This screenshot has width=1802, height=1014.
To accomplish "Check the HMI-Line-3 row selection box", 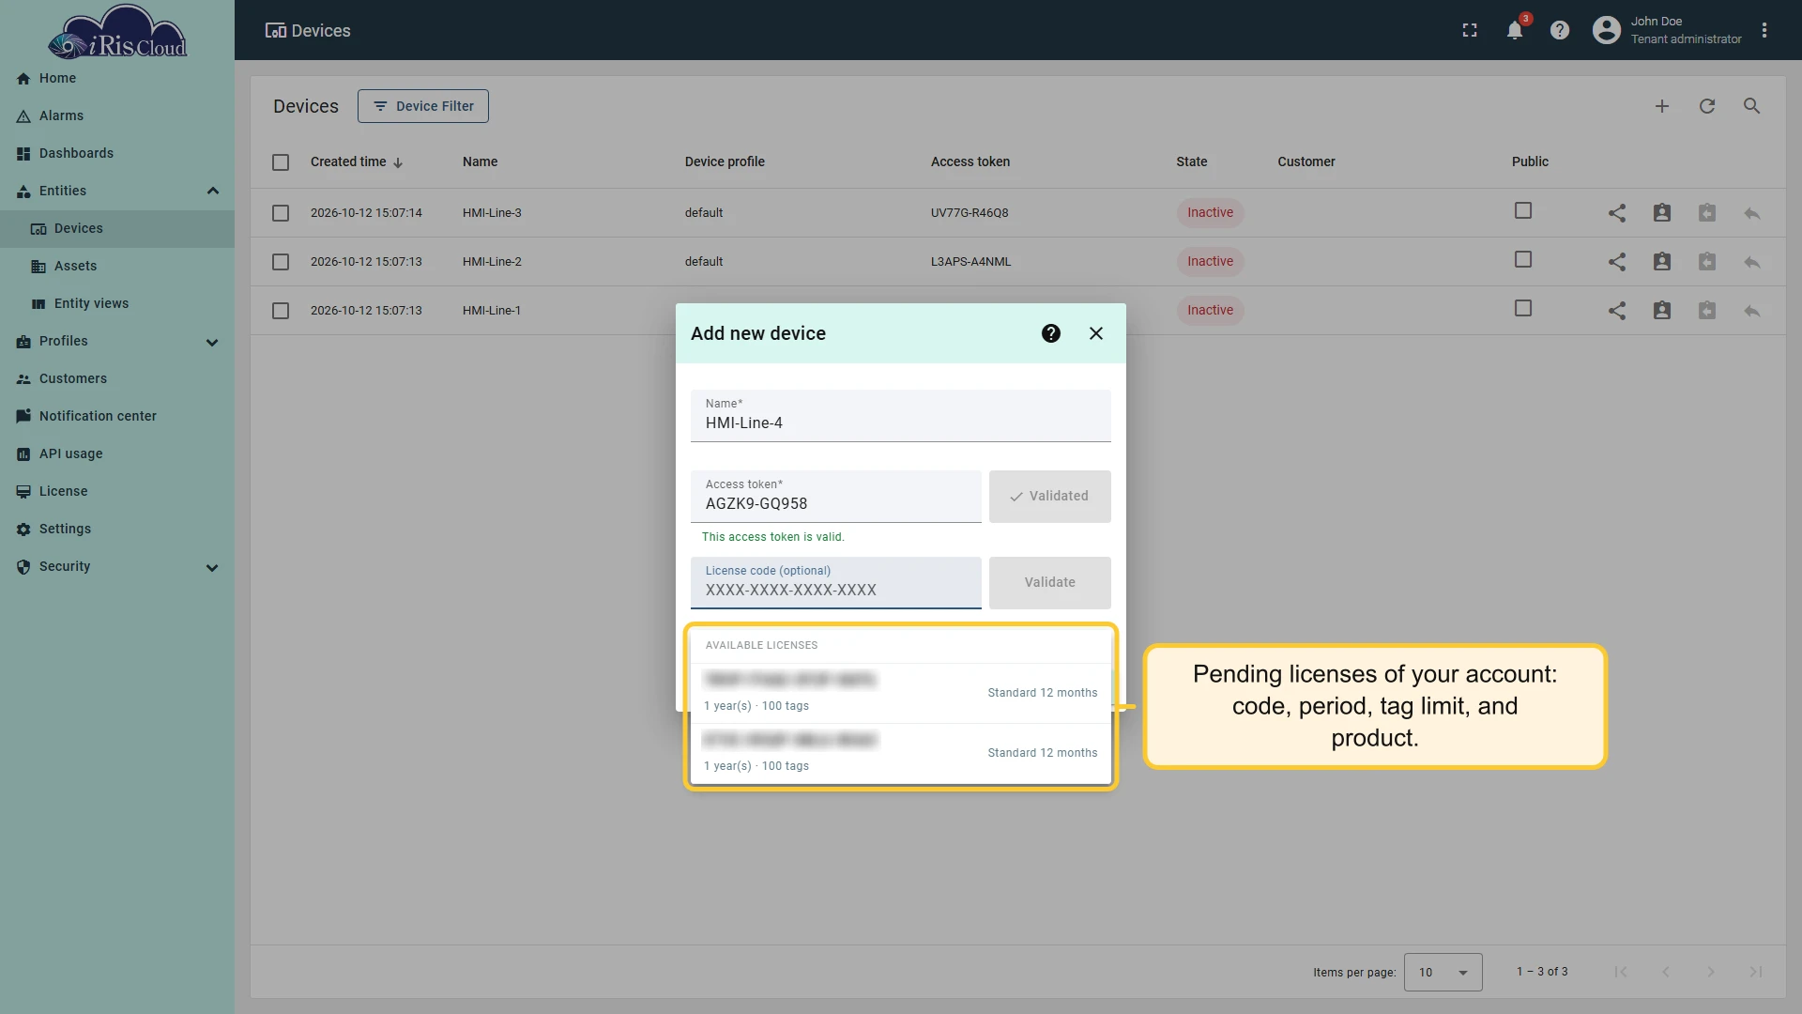I will click(x=281, y=213).
